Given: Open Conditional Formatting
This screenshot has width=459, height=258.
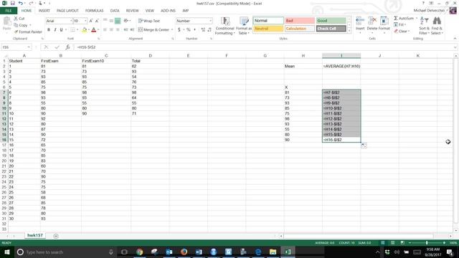Looking at the screenshot, I should [x=224, y=26].
